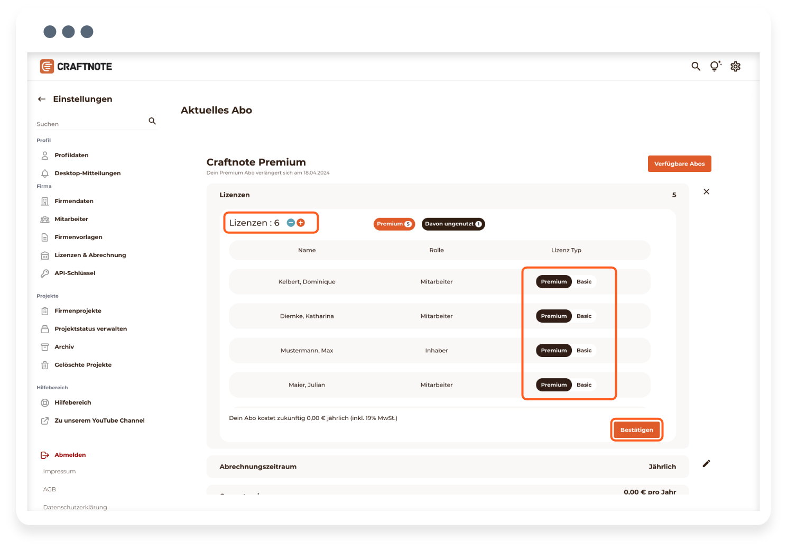The image size is (787, 549).
Task: Open the AGB link
Action: [x=49, y=489]
